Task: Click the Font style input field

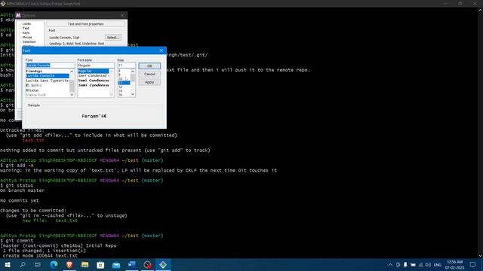Action: pos(96,65)
